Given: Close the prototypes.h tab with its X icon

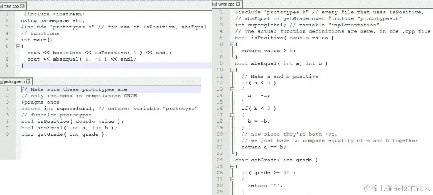Looking at the screenshot, I should pos(28,81).
